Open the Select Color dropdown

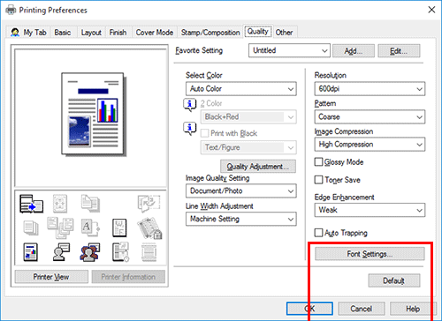241,89
